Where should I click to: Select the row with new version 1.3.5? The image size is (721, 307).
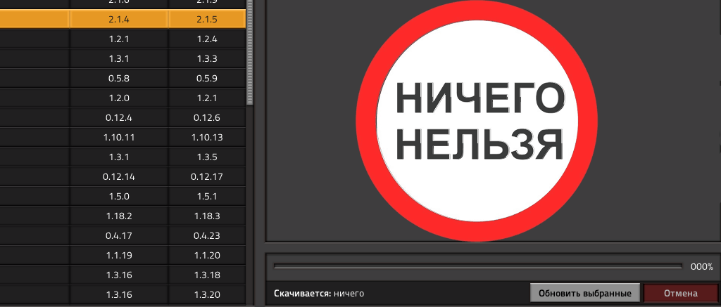tap(206, 157)
